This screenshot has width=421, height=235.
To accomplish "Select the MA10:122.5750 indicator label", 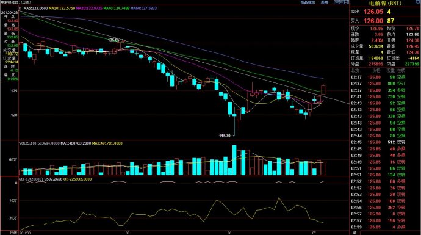I will (62, 9).
